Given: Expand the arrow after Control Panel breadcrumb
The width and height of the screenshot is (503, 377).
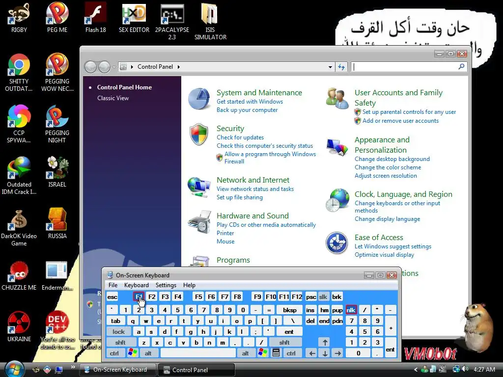Looking at the screenshot, I should (x=179, y=67).
